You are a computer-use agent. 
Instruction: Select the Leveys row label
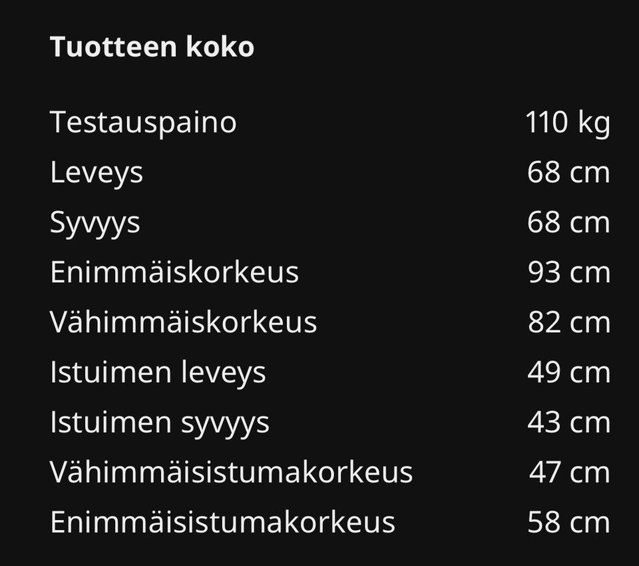tap(97, 172)
